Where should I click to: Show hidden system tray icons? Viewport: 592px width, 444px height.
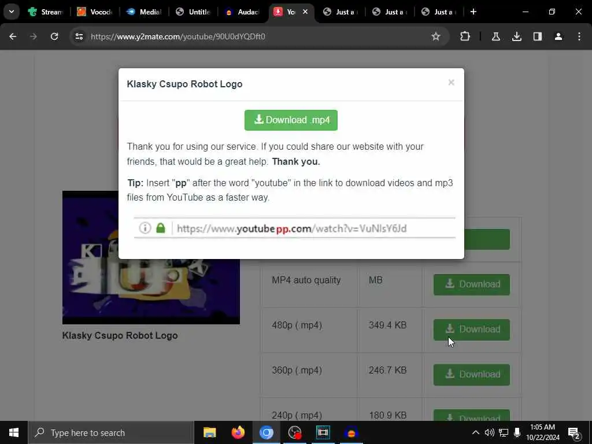[x=476, y=432]
